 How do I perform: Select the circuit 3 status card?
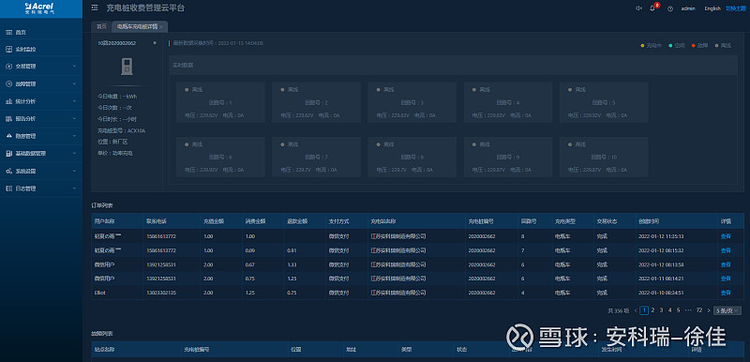412,102
